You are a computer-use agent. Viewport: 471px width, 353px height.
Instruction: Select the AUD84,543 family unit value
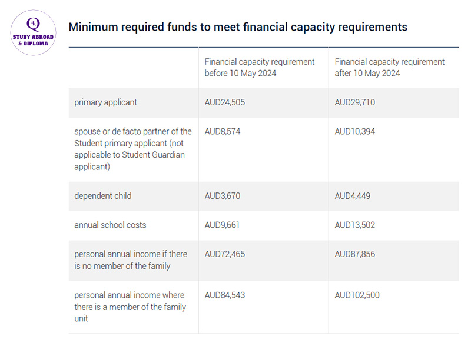click(225, 295)
